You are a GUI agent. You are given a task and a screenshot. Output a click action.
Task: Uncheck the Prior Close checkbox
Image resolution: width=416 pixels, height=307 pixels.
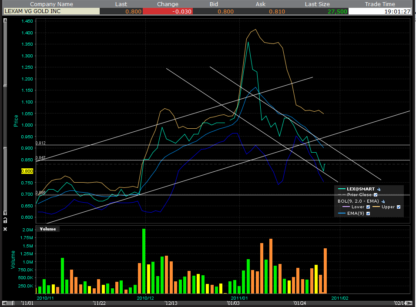pyautogui.click(x=376, y=195)
